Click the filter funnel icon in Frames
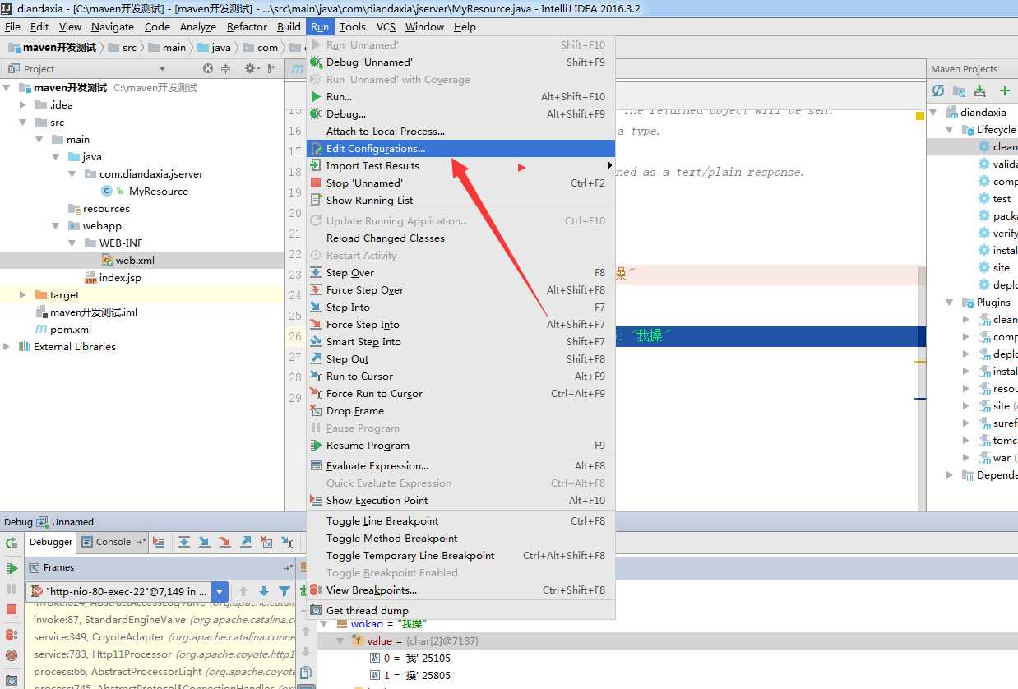The width and height of the screenshot is (1018, 689). tap(285, 591)
